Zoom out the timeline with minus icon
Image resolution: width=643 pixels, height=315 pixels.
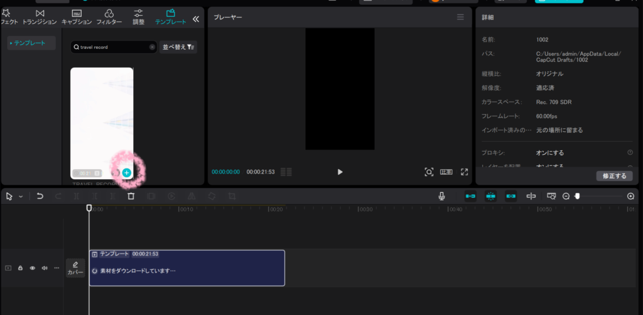tap(566, 197)
